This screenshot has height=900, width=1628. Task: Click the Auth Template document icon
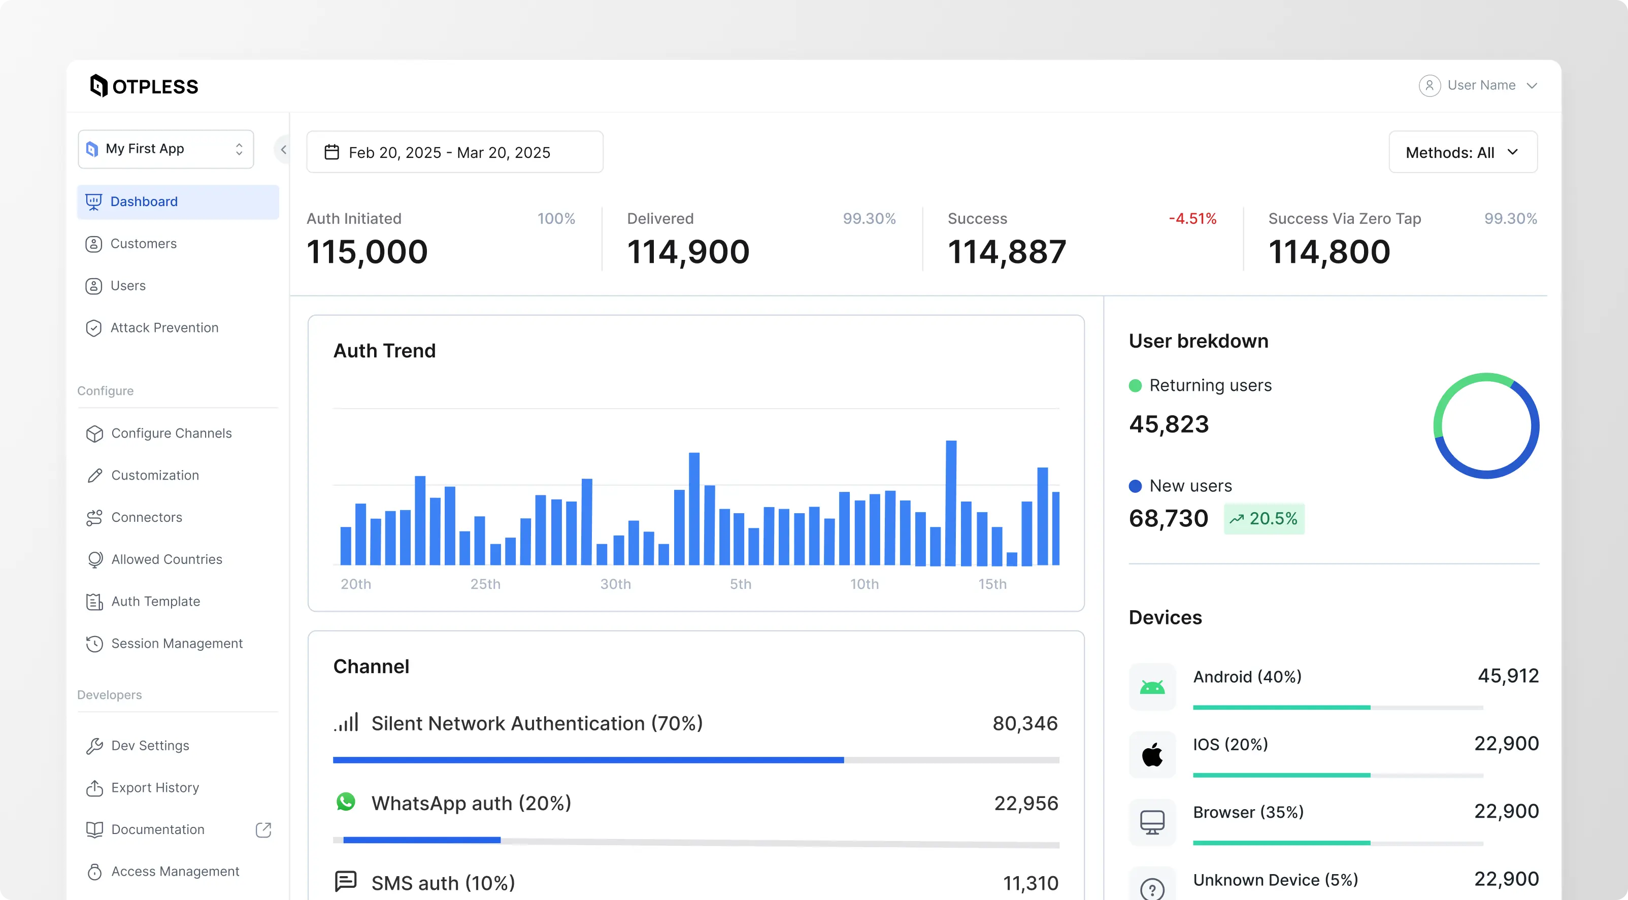point(94,602)
